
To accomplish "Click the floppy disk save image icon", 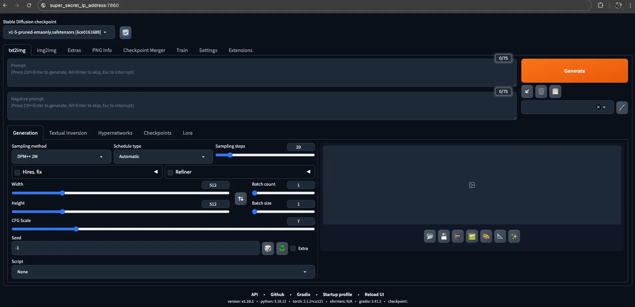I will 443,236.
